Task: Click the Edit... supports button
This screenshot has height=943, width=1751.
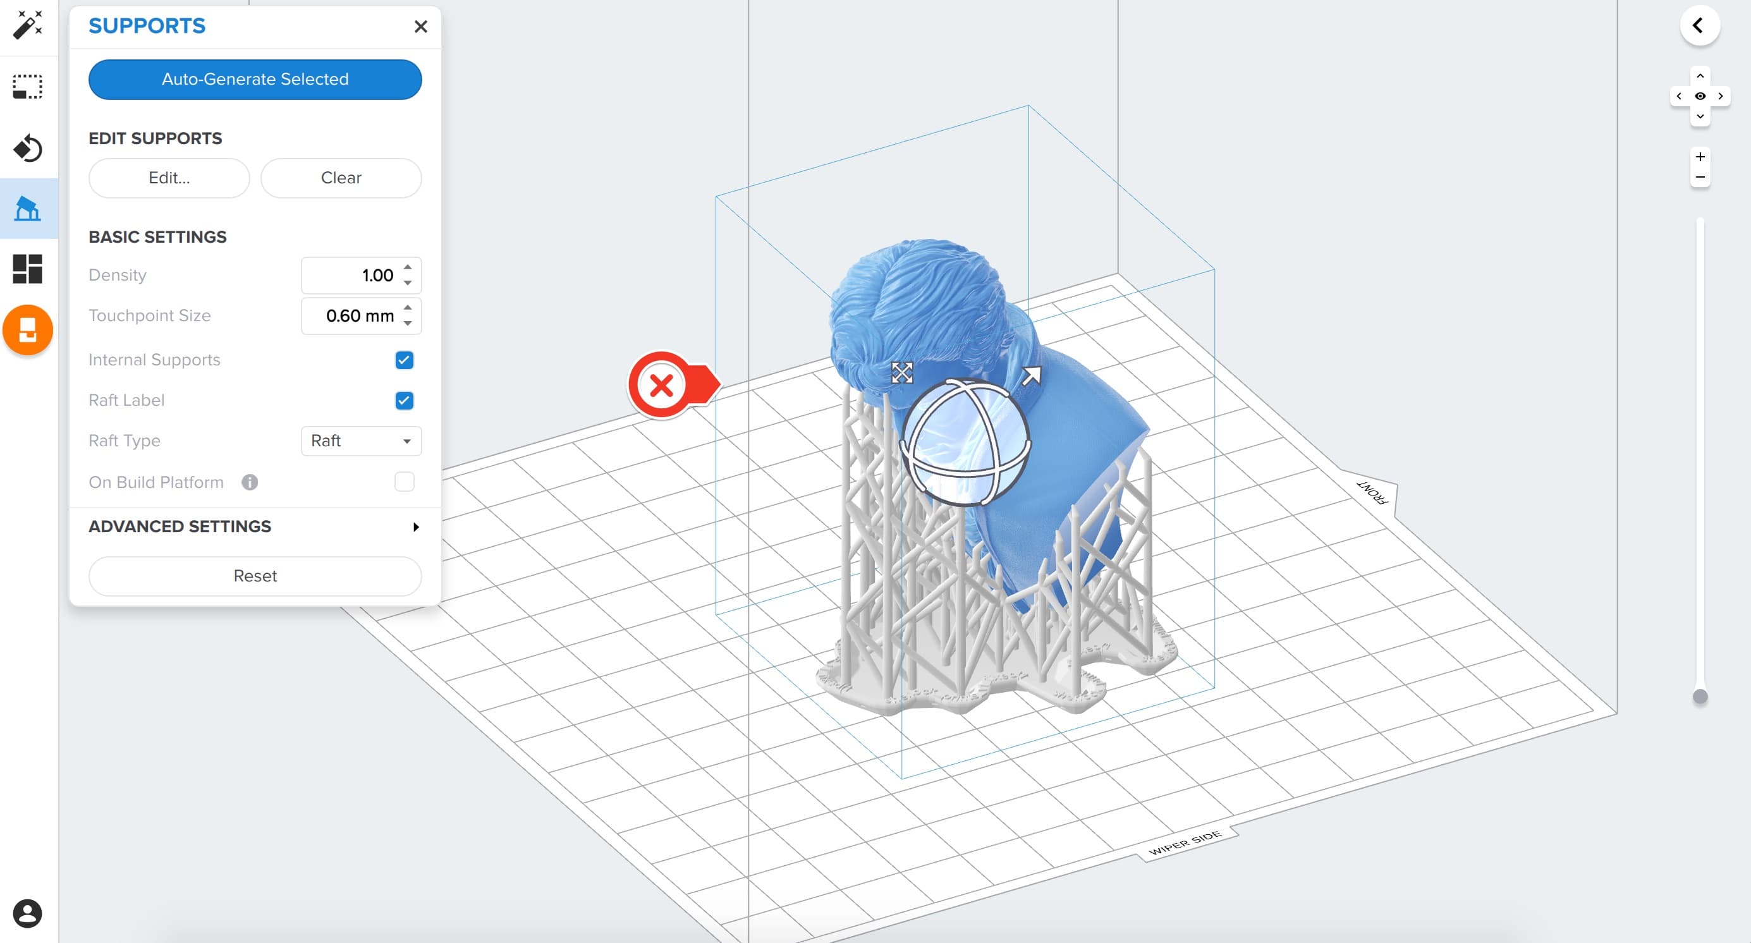Action: pyautogui.click(x=169, y=178)
